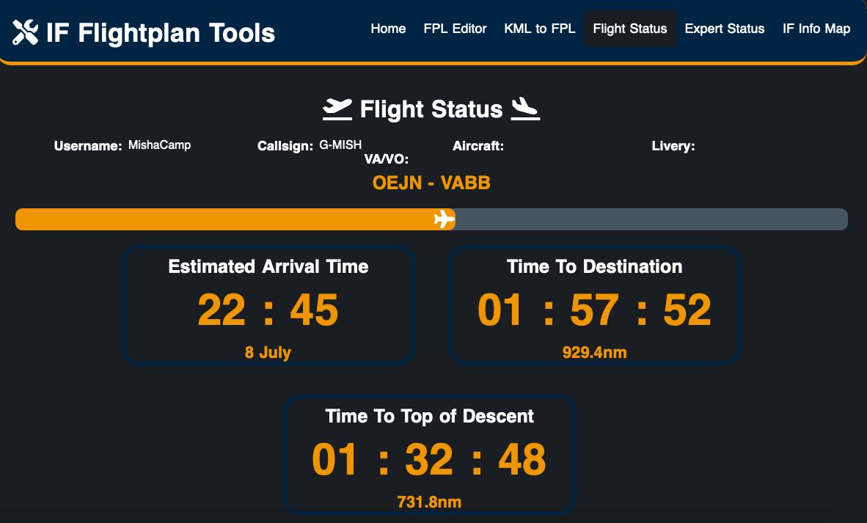
Task: Click the 929.4nm distance remaining value
Action: 594,353
